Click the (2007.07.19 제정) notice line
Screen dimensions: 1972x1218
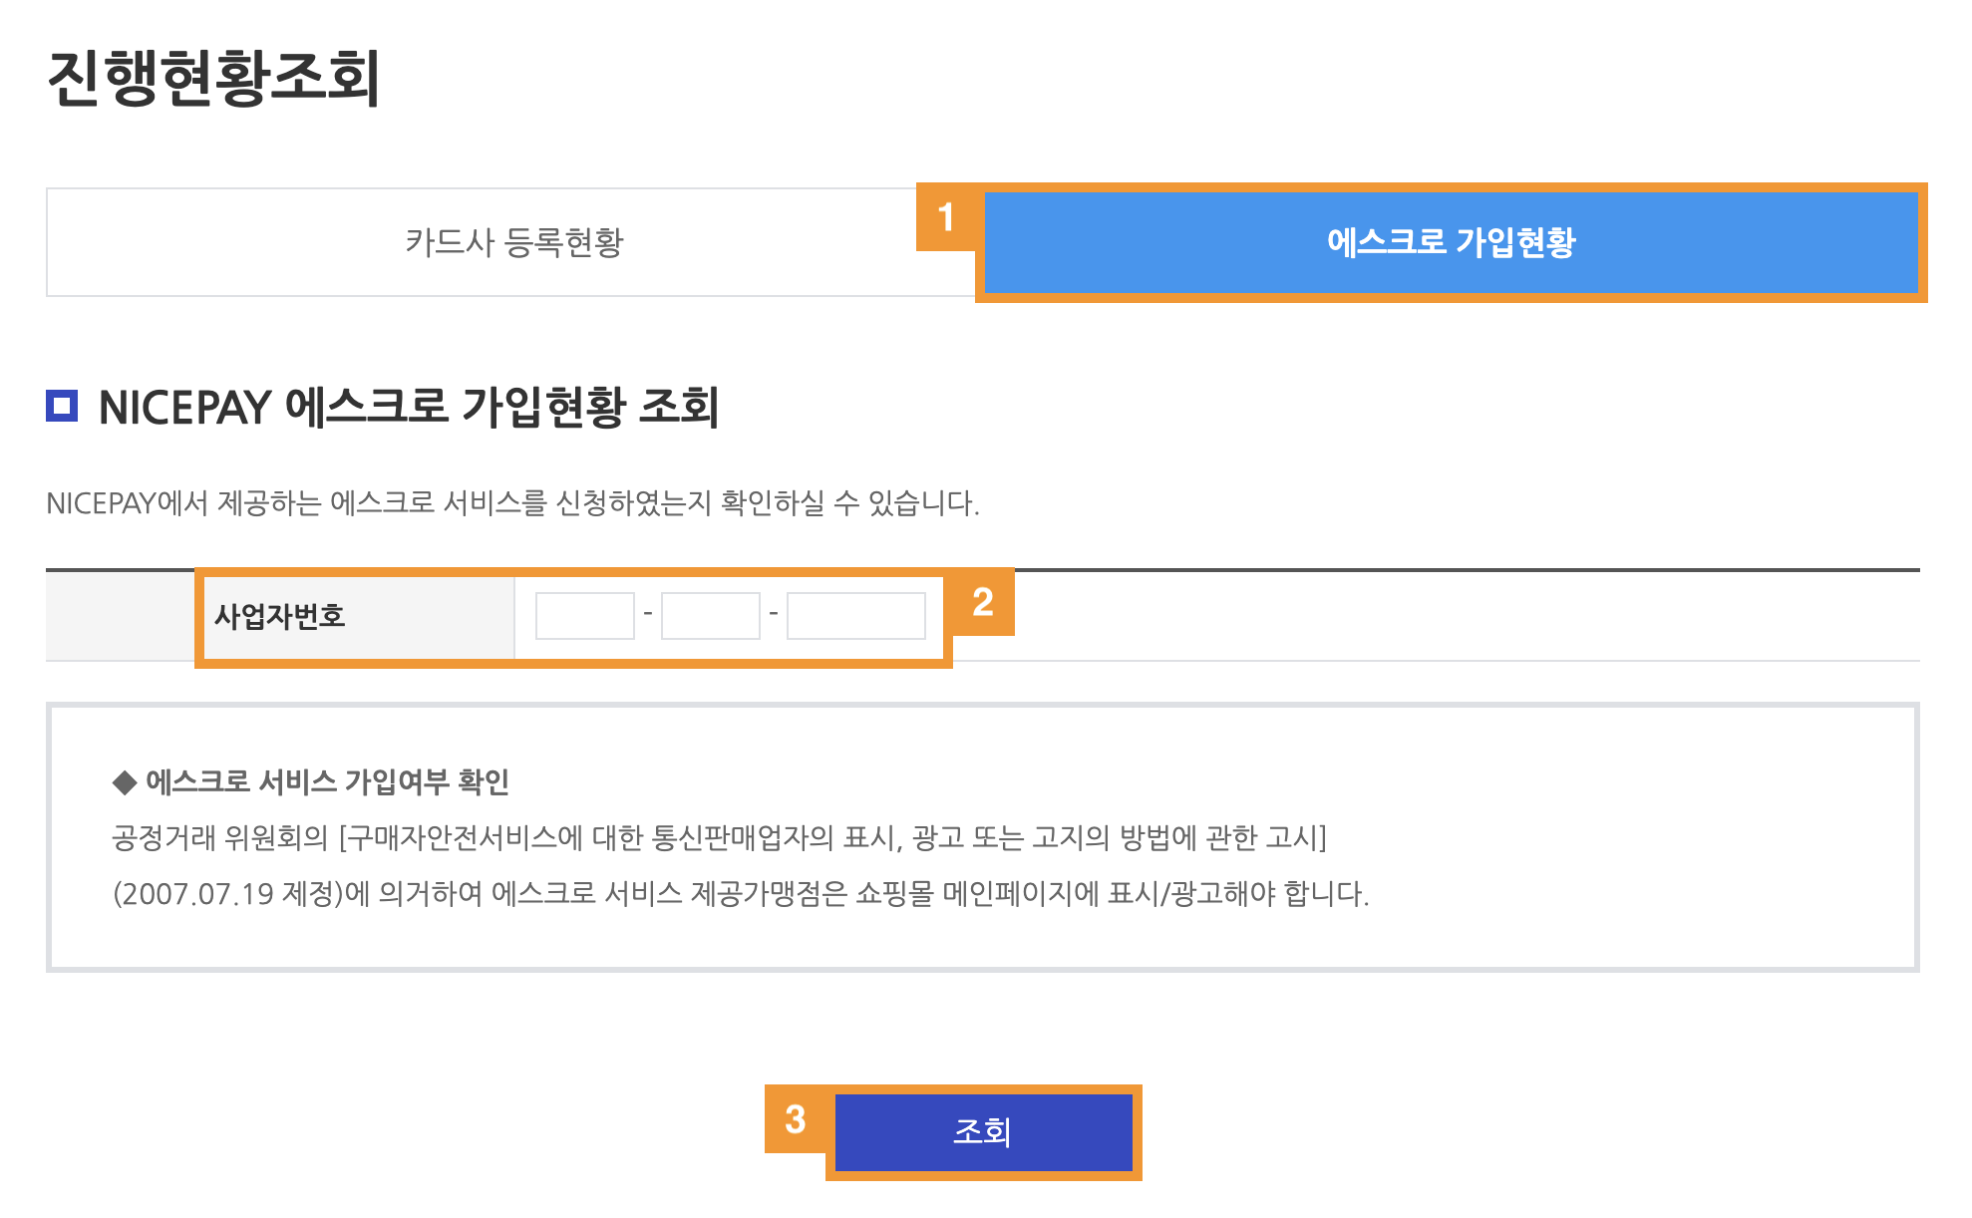click(741, 893)
